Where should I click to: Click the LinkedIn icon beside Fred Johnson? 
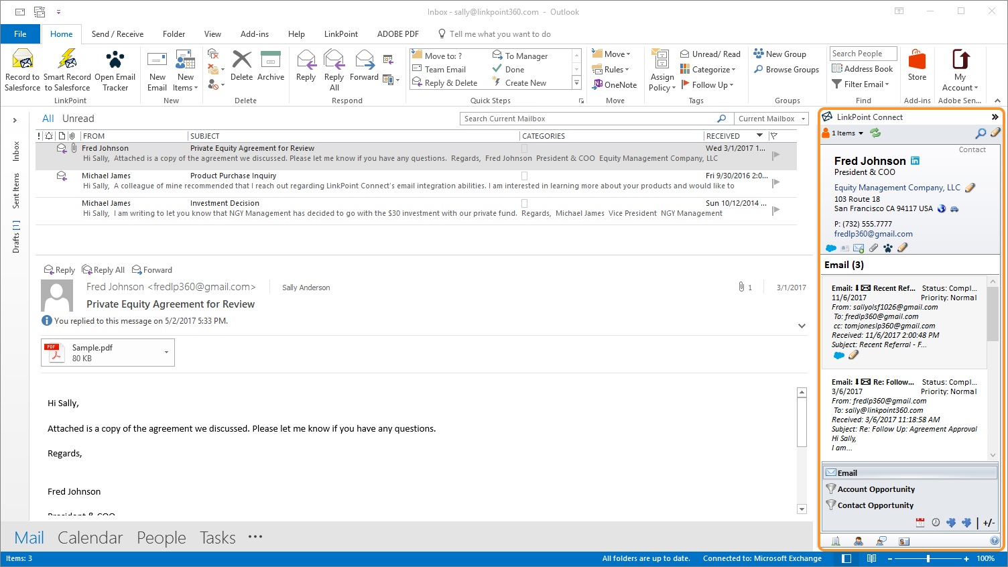tap(916, 161)
